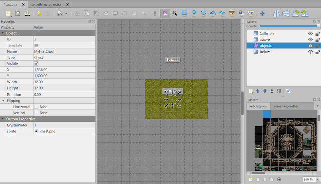321x184 pixels.
Task: Click the Flip Horizontal toolbar icon
Action: pos(276,14)
